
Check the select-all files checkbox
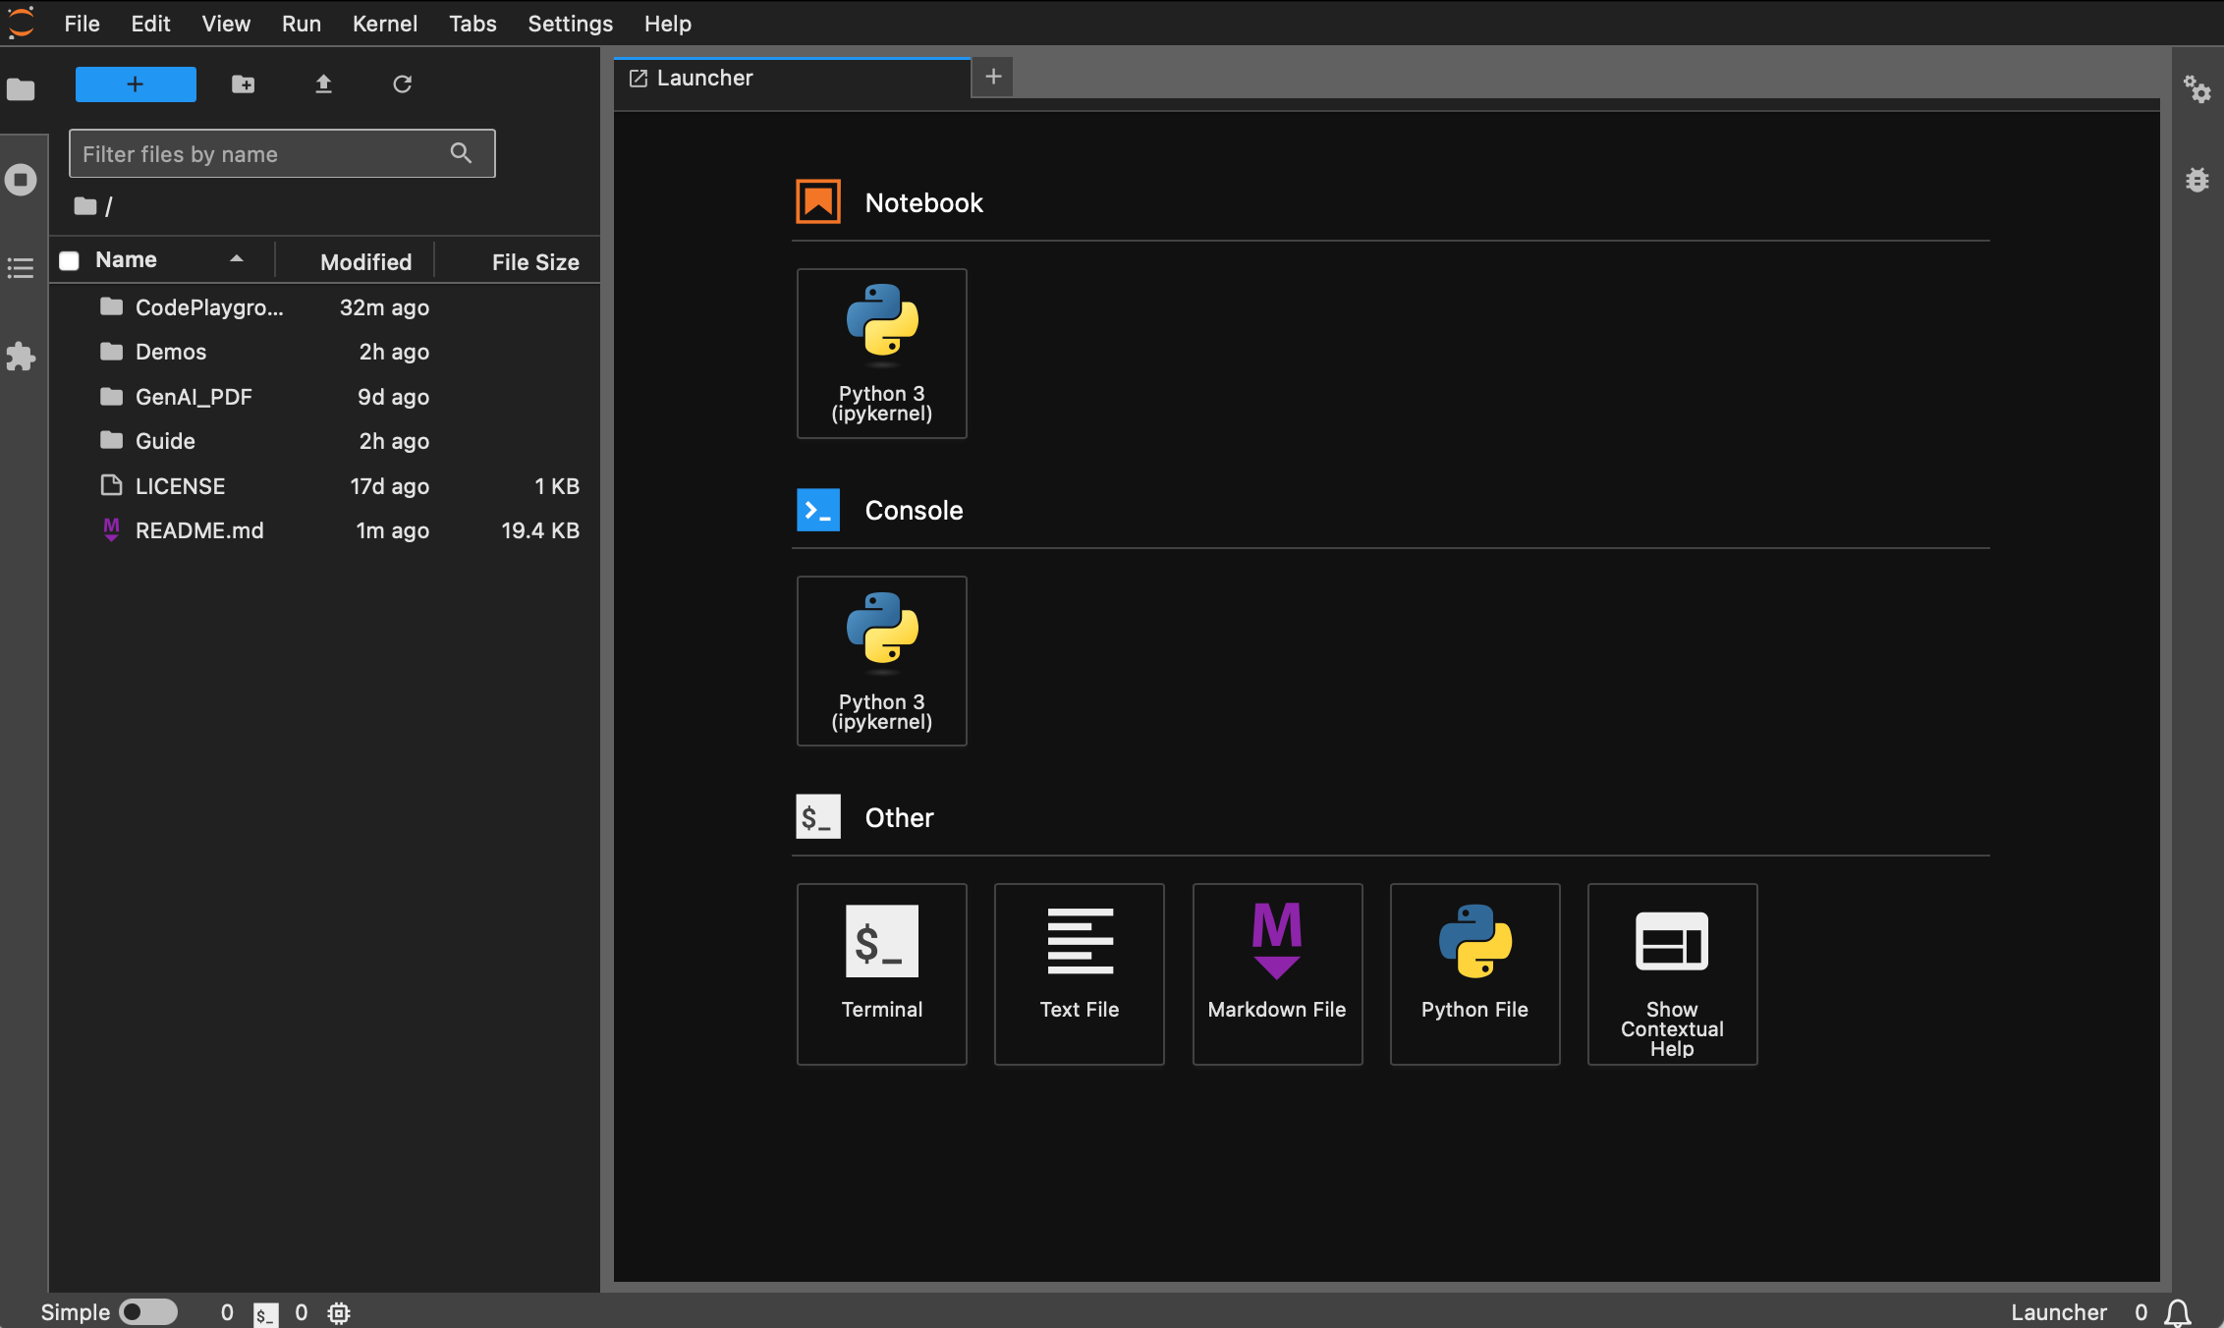[69, 260]
